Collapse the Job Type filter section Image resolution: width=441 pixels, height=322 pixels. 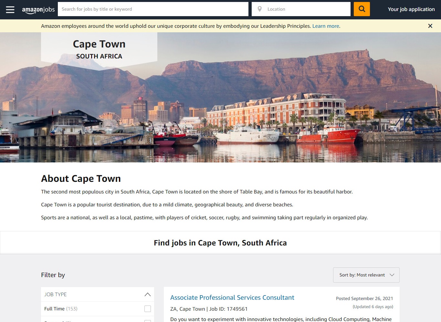pyautogui.click(x=147, y=294)
